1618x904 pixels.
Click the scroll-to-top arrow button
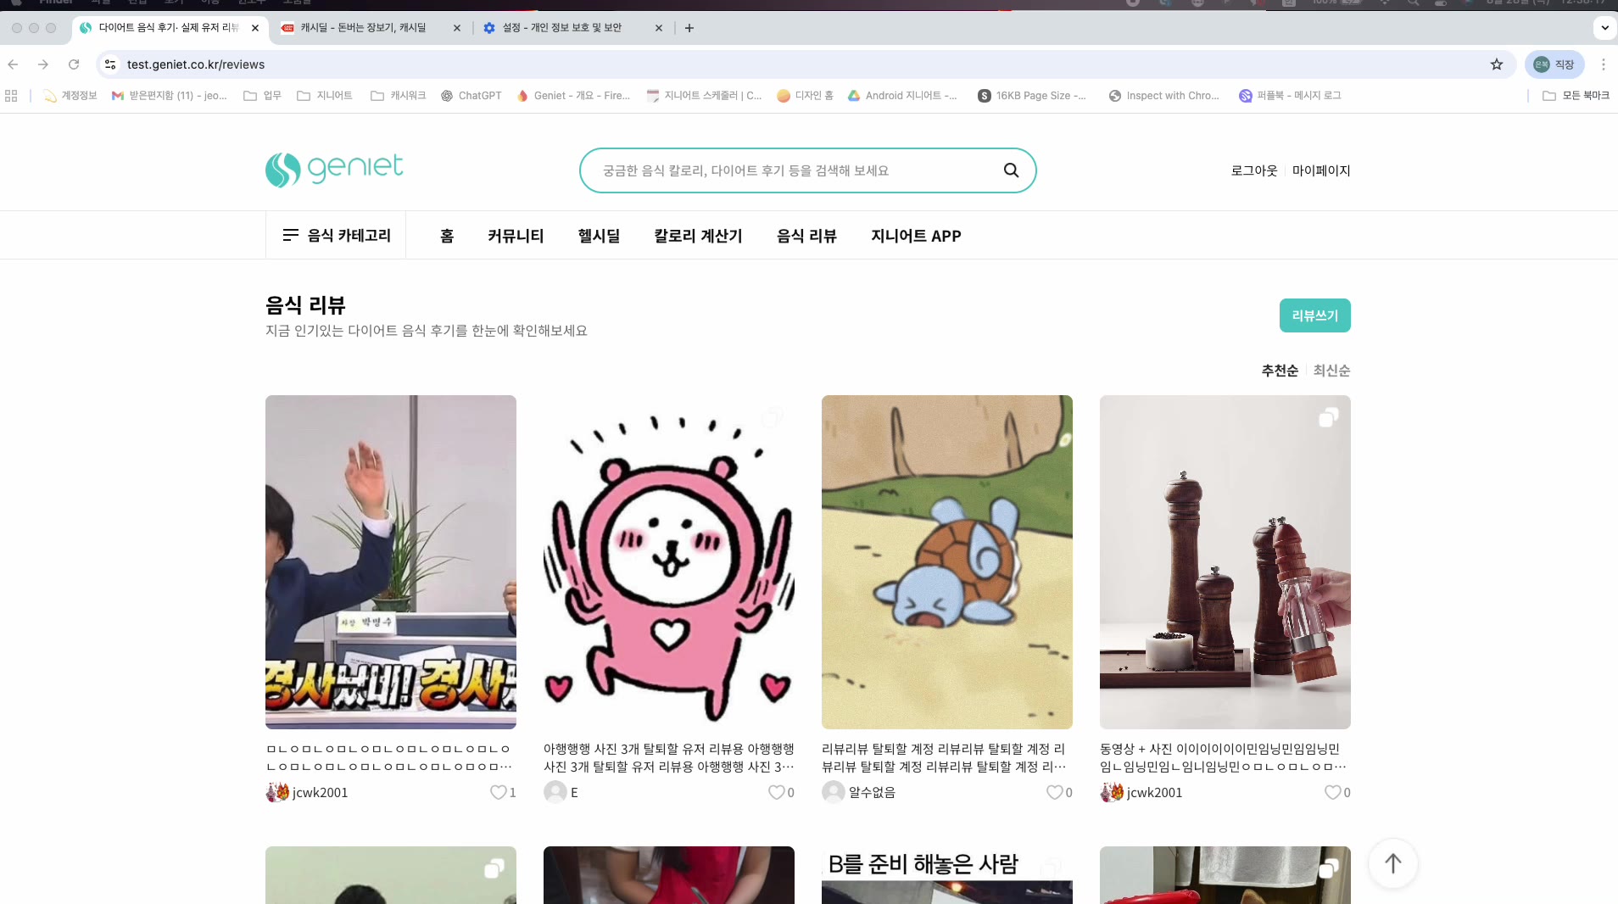[x=1392, y=863]
